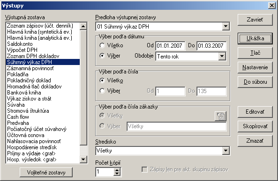Click the number Do field containing 135
Viewport: 278px width, 181px height.
point(211,91)
